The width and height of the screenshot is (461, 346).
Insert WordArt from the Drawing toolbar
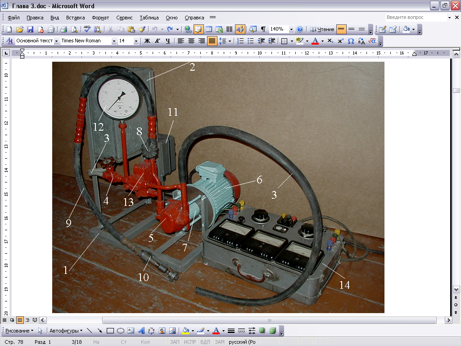[x=141, y=331]
